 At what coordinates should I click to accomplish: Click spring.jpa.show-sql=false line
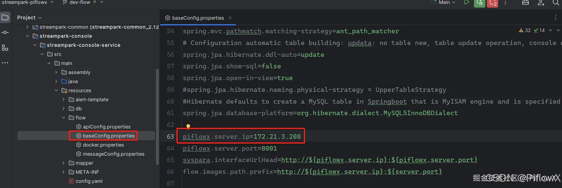pos(232,66)
